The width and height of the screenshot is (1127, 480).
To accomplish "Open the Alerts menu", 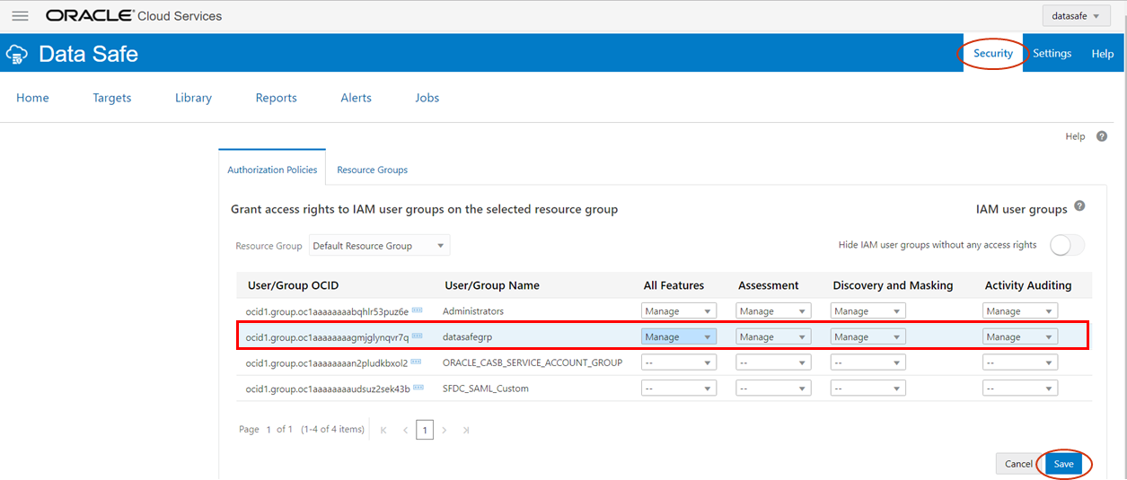I will (x=356, y=98).
